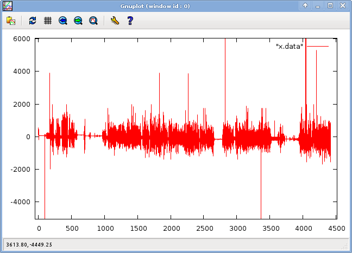
Task: Click the 2000 tick label on x-axis
Action: 171,229
